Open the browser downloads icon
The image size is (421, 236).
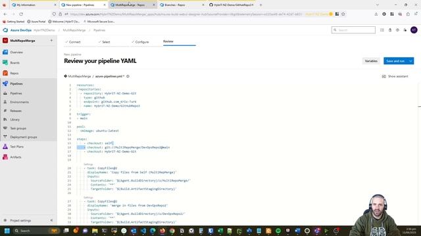(x=376, y=14)
